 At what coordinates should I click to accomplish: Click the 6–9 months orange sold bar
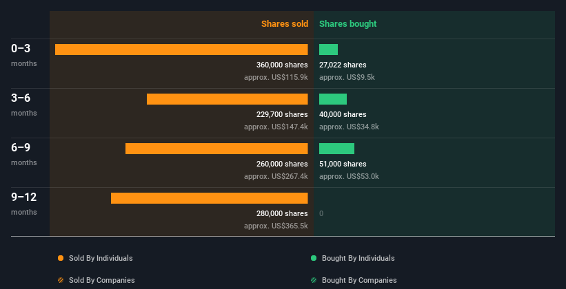pyautogui.click(x=216, y=149)
